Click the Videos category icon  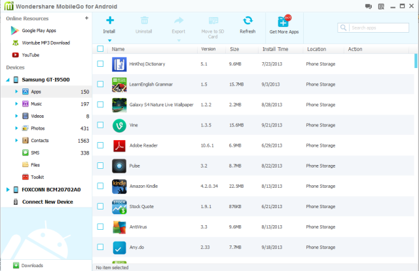tap(26, 116)
